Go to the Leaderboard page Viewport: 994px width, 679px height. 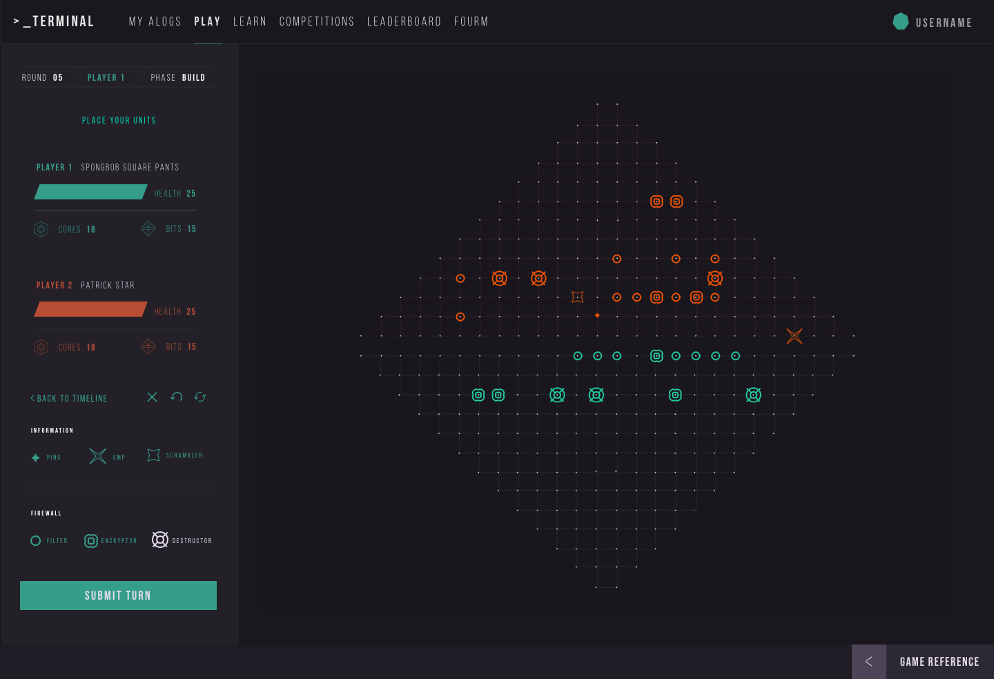pos(404,22)
